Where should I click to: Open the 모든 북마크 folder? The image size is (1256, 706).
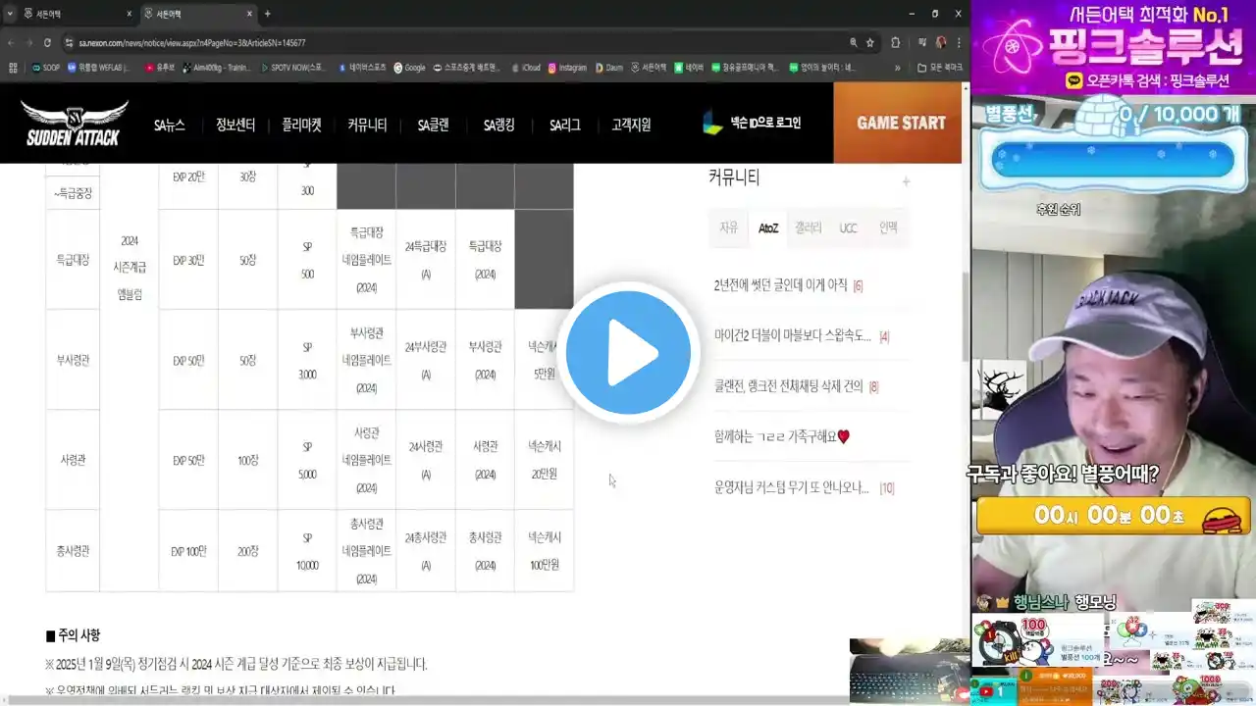939,68
